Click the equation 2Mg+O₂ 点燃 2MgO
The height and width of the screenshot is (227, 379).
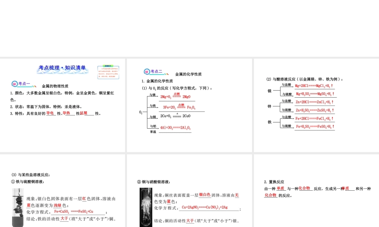tap(175, 96)
